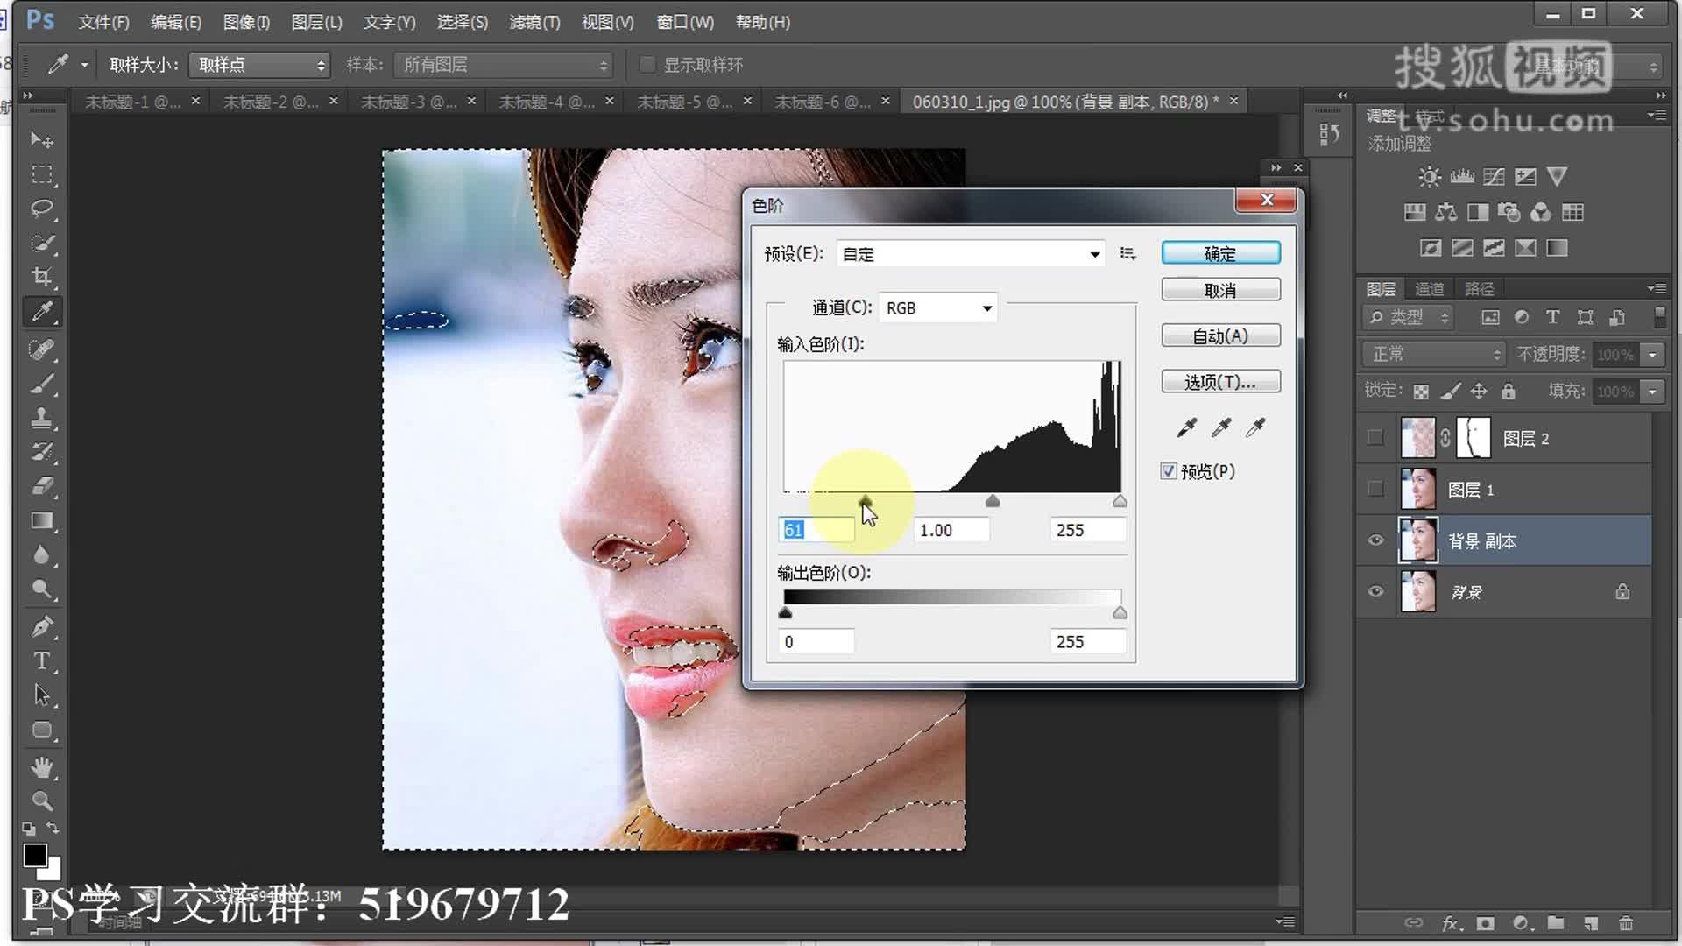Select the Crop tool in the toolbar

(x=41, y=277)
